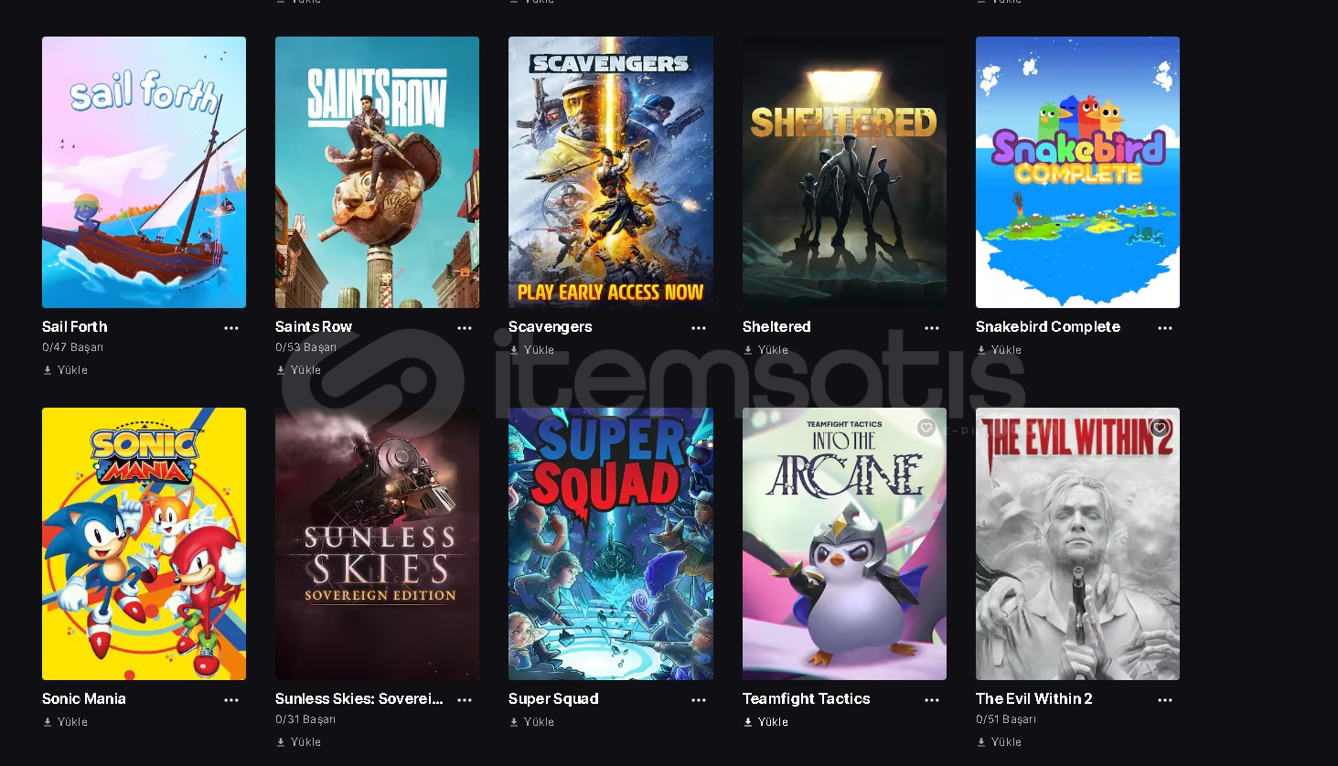Select the Sunless Skies cover thumbnail
This screenshot has height=766, width=1338.
377,544
